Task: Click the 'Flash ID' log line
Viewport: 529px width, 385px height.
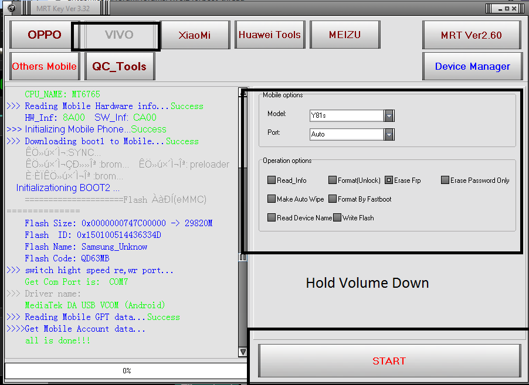Action: [x=93, y=235]
